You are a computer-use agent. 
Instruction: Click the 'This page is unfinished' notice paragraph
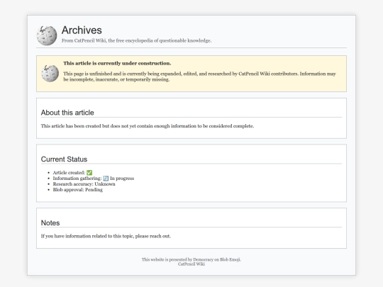199,77
